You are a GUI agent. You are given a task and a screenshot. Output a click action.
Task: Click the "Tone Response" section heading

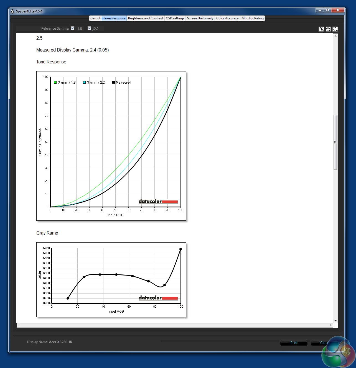[51, 62]
